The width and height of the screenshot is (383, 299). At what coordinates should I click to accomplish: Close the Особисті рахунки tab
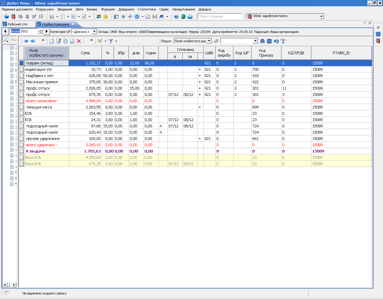(73, 24)
